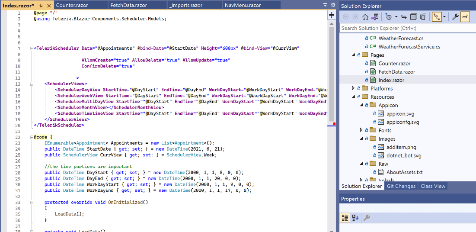Click the C# icon of WeatherForecast.cs
Screen dimensions: 476x232
tap(373, 39)
